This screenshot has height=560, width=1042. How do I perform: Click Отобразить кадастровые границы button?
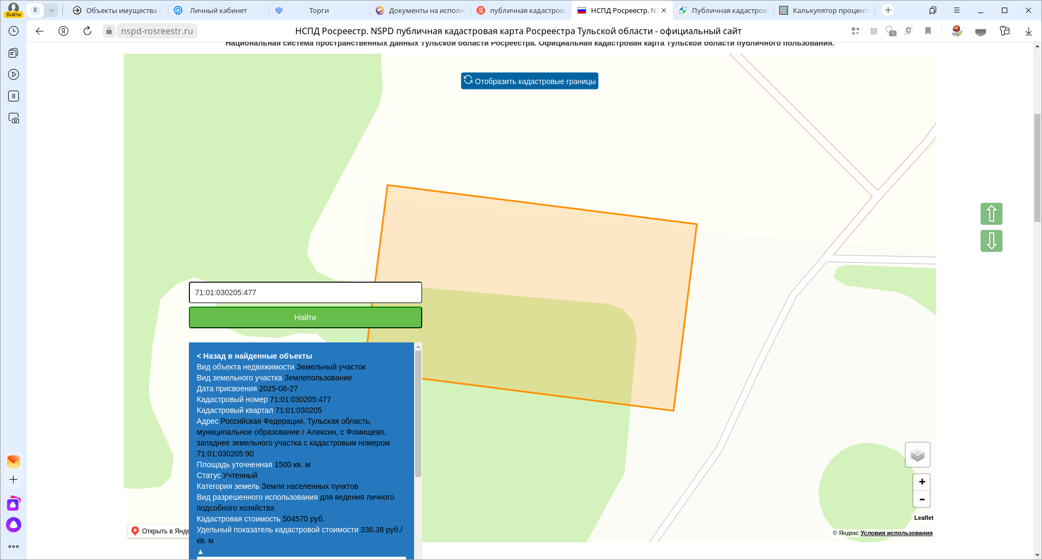(530, 81)
